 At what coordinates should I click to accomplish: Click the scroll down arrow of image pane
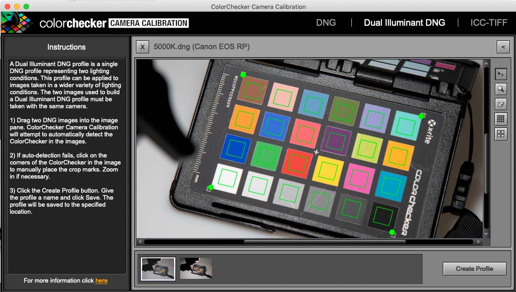coord(486,234)
